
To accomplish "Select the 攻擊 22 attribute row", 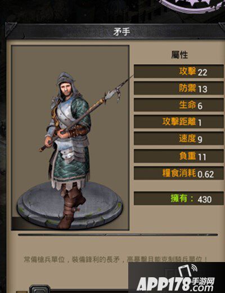I will pyautogui.click(x=179, y=72).
